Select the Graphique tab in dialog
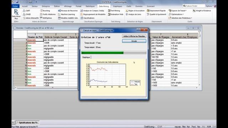 point(86,57)
